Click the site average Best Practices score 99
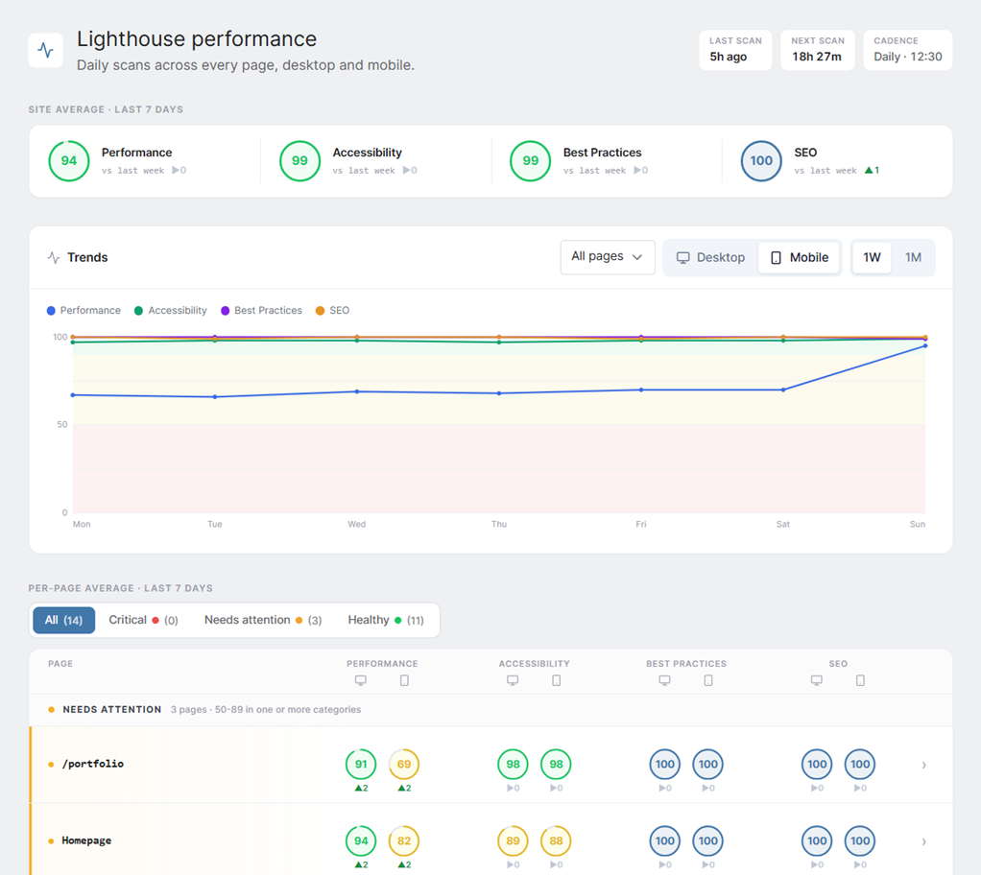This screenshot has width=981, height=875. click(x=531, y=161)
